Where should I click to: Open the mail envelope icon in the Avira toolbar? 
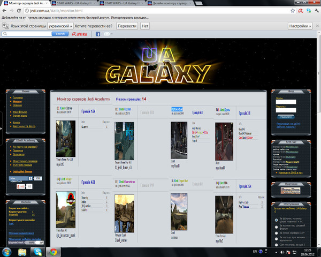pyautogui.click(x=107, y=34)
